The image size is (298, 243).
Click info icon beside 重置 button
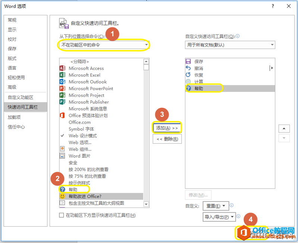tap(232, 205)
